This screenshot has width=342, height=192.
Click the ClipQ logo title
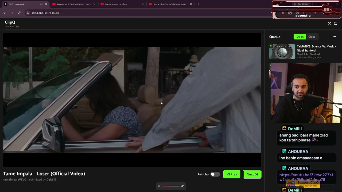tap(10, 22)
